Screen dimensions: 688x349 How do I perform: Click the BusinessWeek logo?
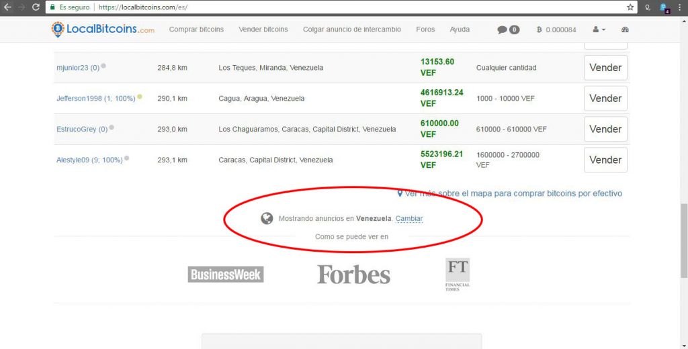(226, 275)
